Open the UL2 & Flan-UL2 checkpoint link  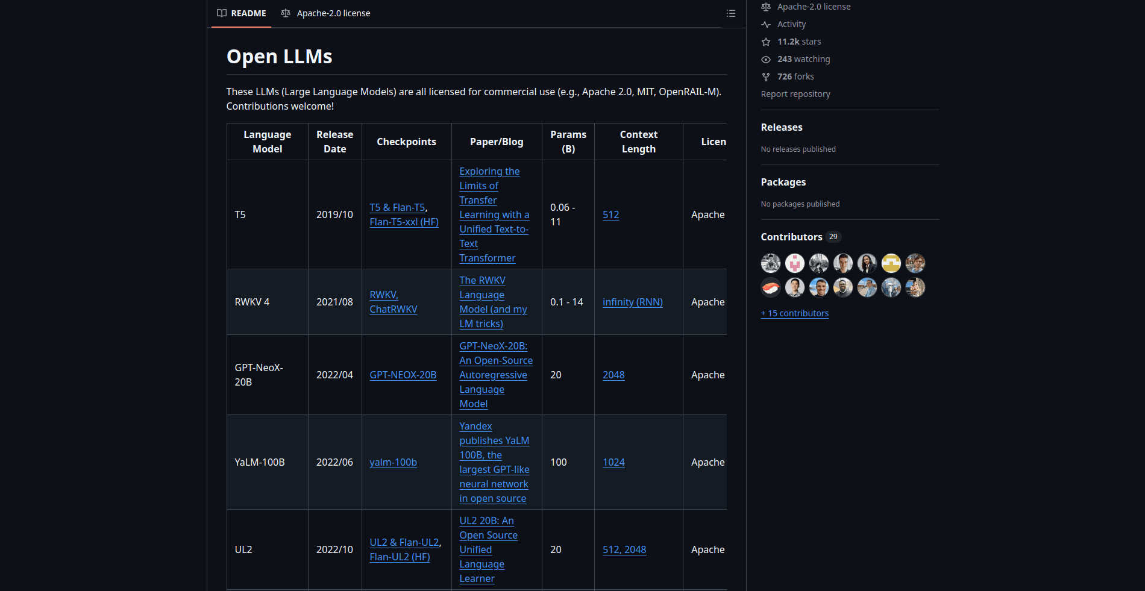404,542
